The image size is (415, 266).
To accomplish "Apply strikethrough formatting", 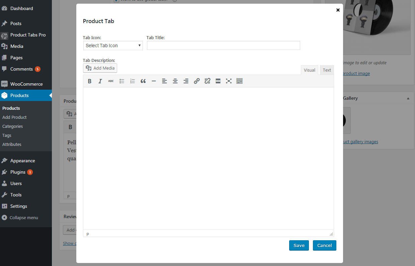I will coord(111,81).
